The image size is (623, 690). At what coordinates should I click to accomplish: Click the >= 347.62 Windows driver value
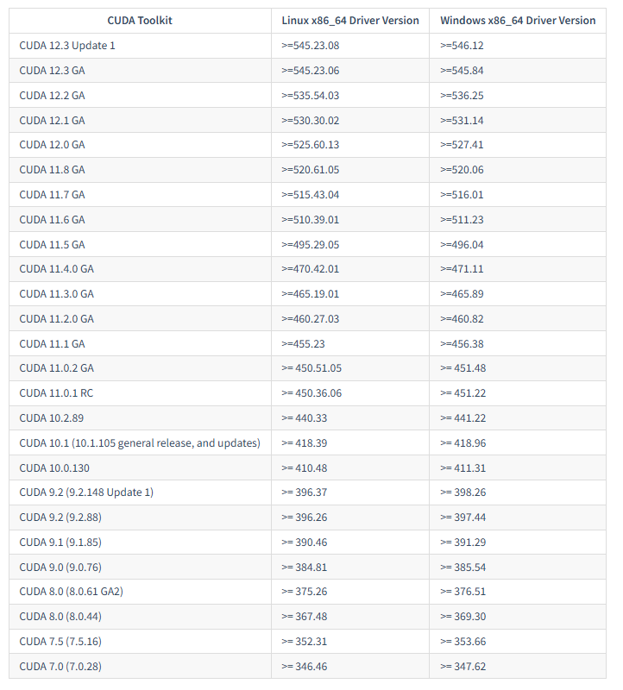click(x=463, y=667)
